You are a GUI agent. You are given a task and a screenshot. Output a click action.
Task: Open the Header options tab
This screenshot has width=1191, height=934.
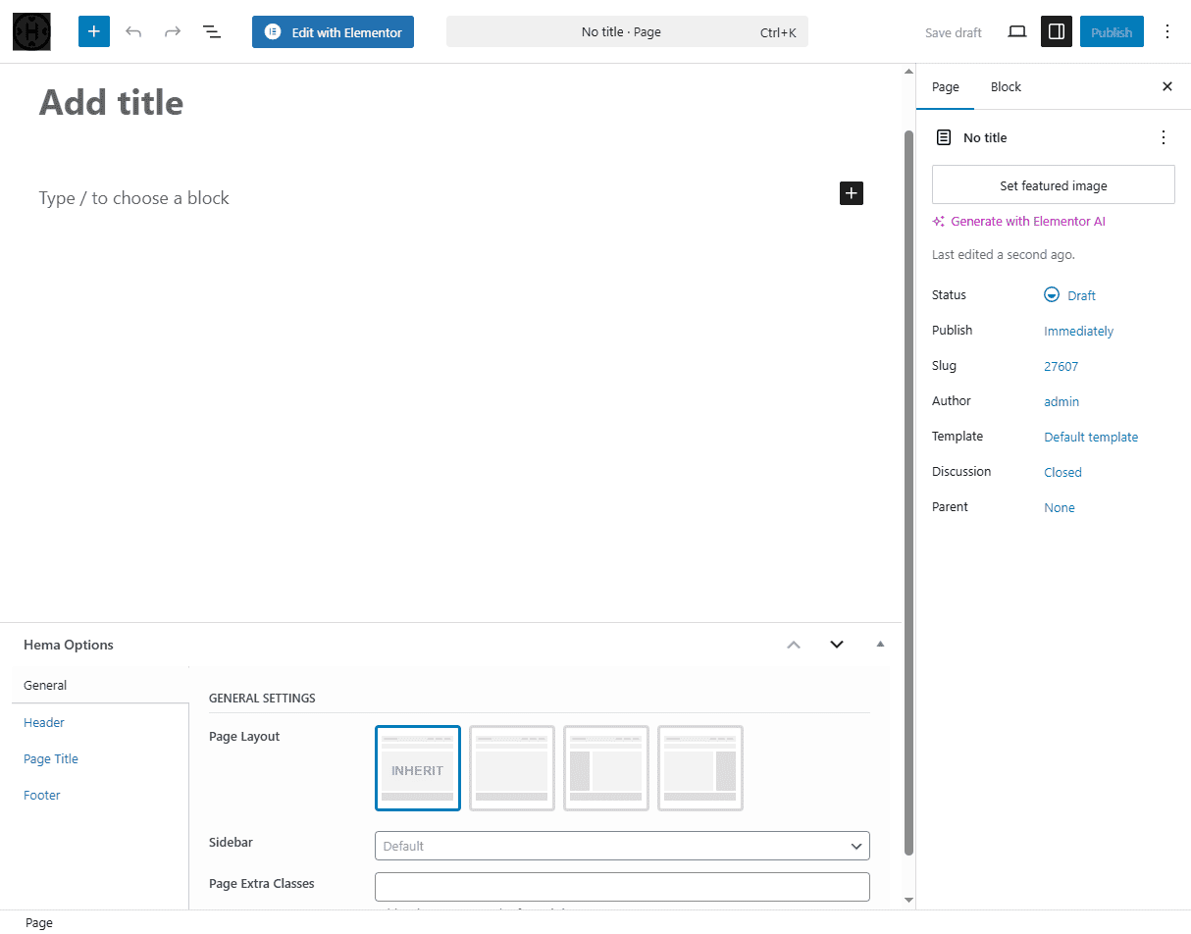coord(44,723)
